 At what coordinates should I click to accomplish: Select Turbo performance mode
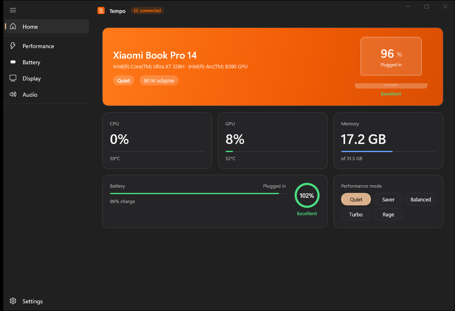point(356,214)
